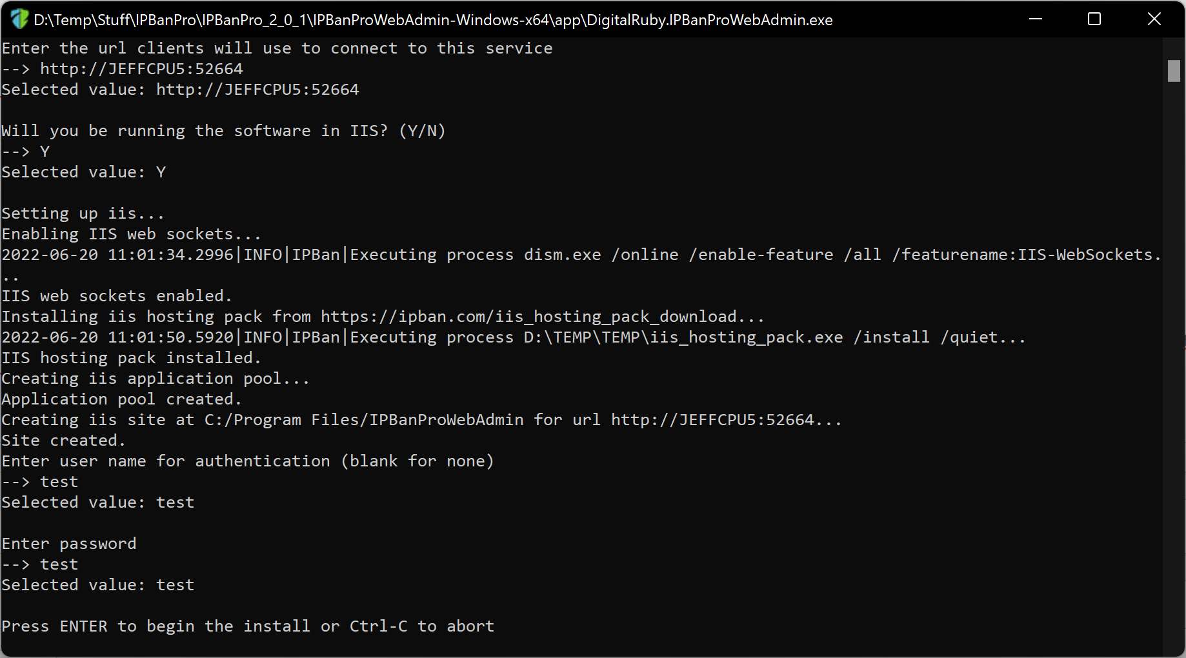This screenshot has width=1186, height=658.
Task: Click the empty scrollbar track below the thumb
Action: pyautogui.click(x=1174, y=368)
